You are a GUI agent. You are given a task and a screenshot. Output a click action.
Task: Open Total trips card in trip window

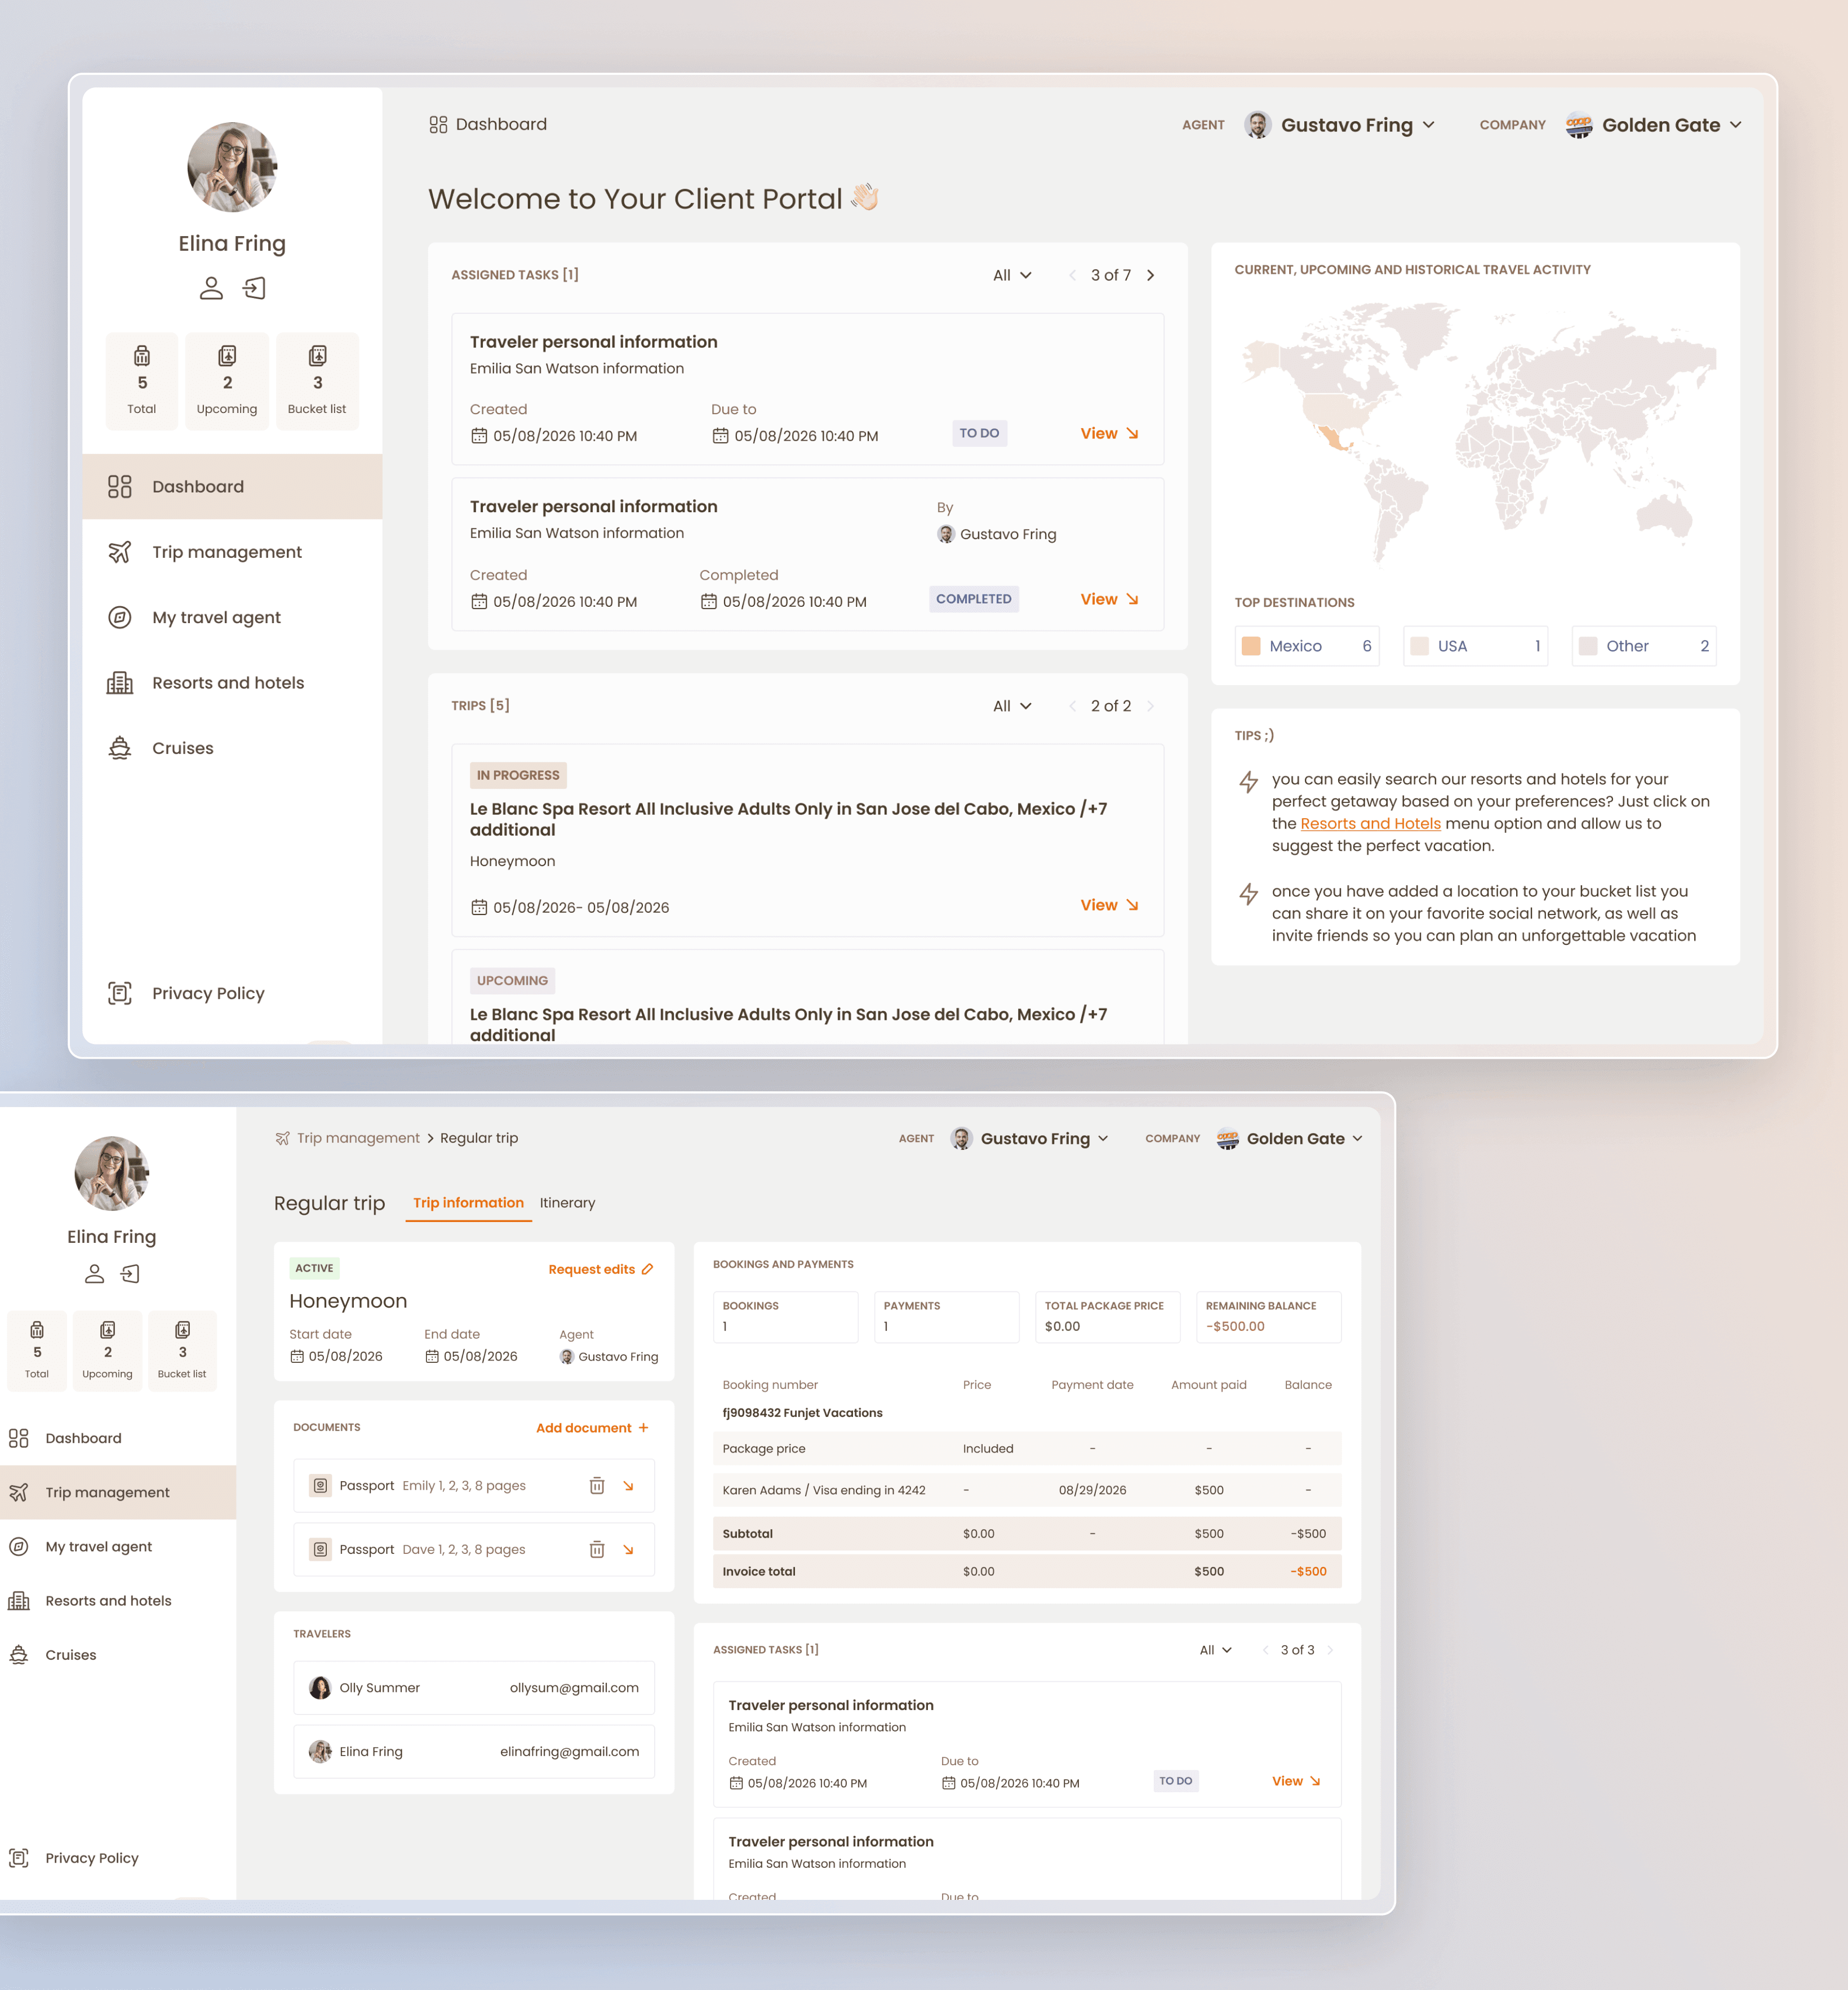(37, 1350)
